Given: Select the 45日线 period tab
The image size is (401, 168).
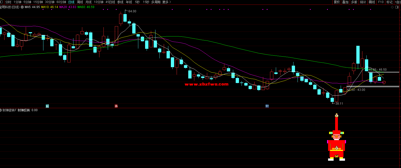Looking at the screenshot, I should click(110, 2).
